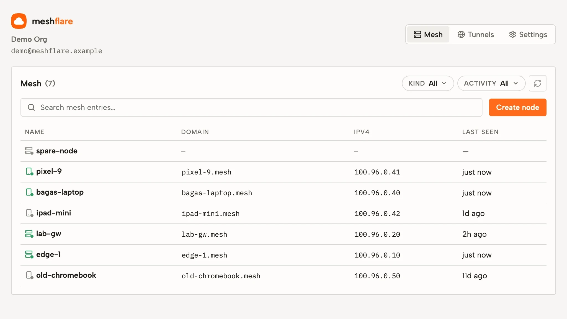Click the edge-1.mesh domain cell
The image size is (567, 319).
click(204, 255)
